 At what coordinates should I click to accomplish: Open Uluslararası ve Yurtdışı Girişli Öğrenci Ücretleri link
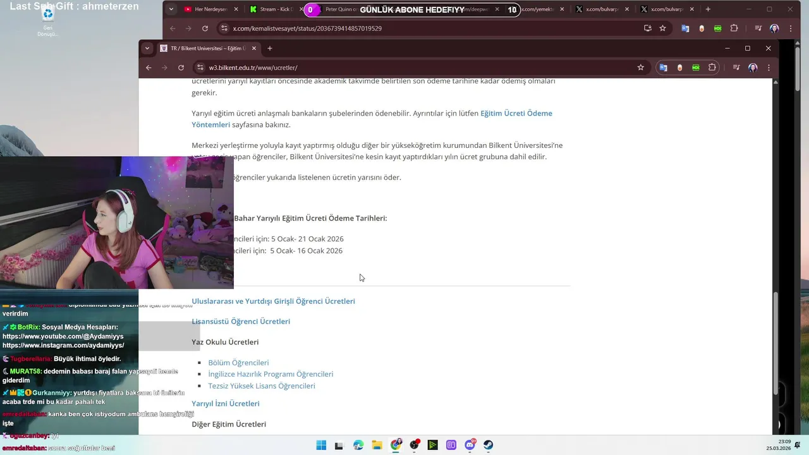(x=273, y=301)
